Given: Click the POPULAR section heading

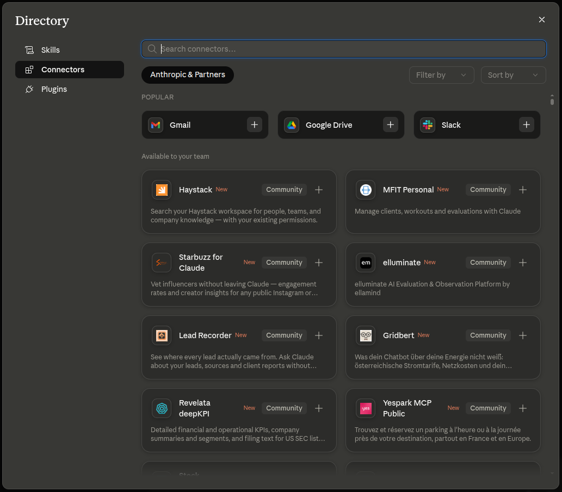Looking at the screenshot, I should tap(157, 97).
